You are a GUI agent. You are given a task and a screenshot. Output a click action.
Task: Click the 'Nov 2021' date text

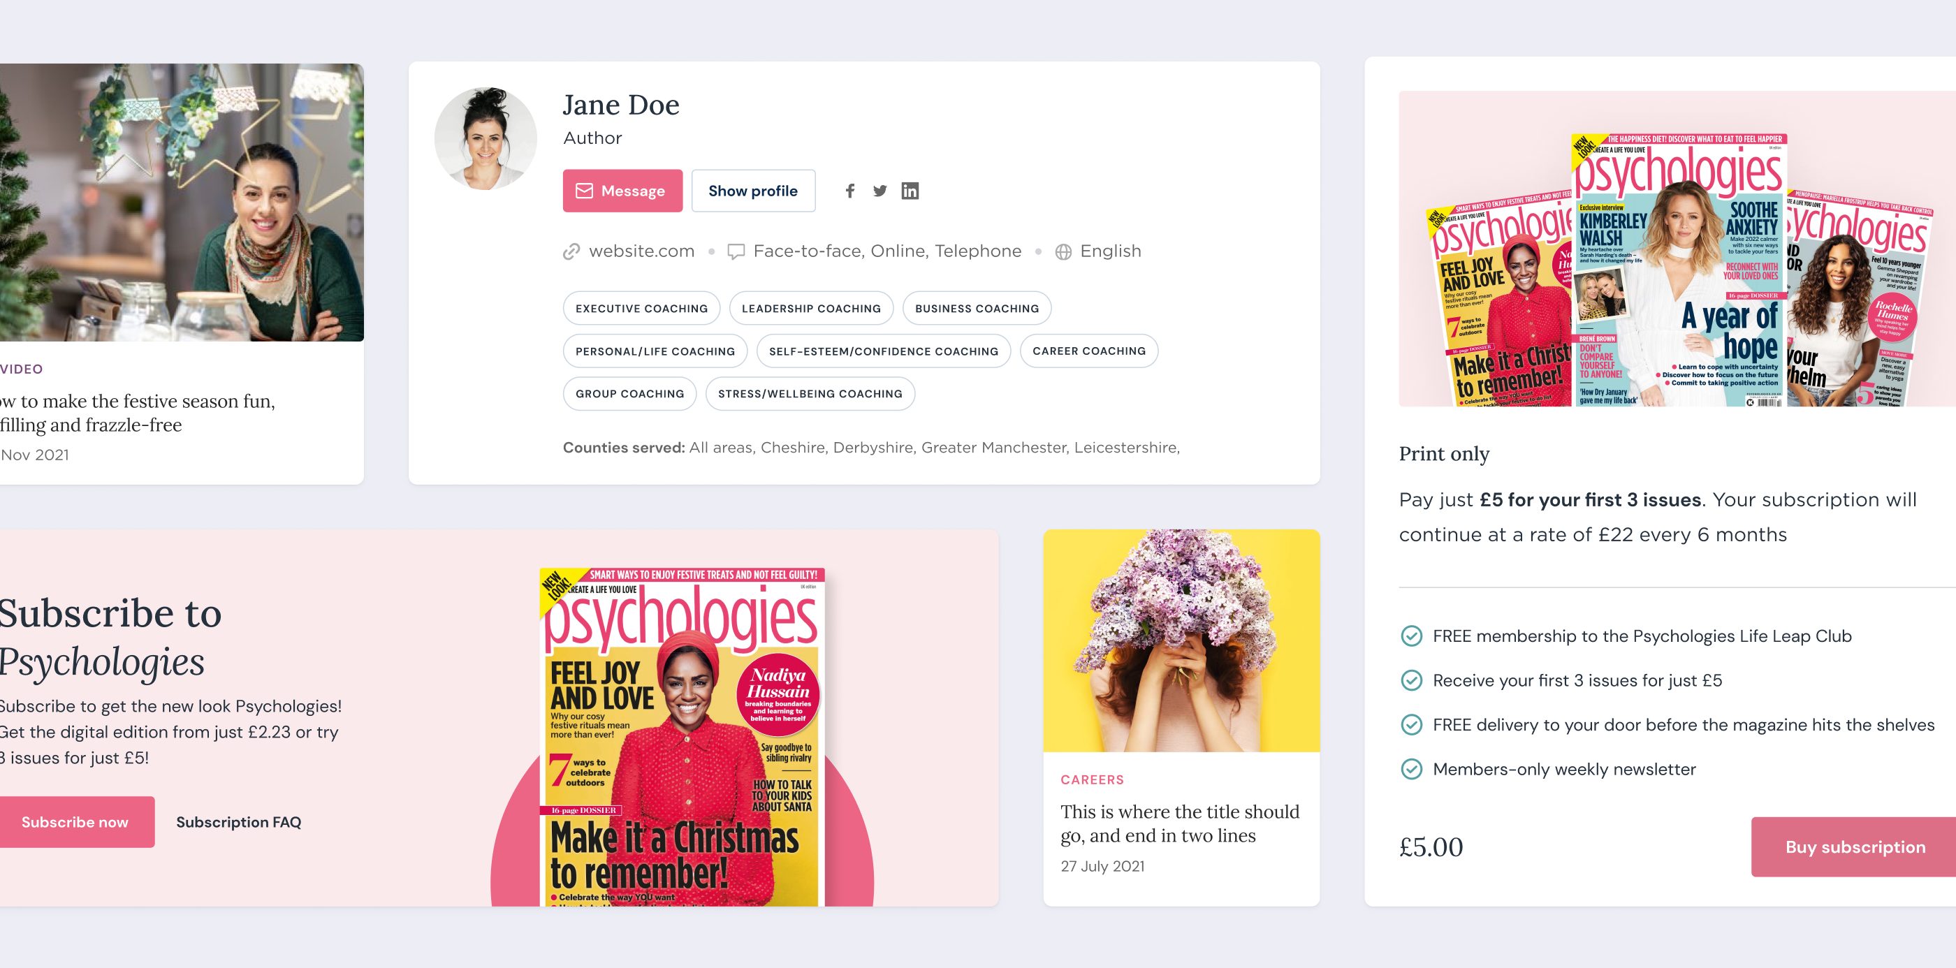point(35,455)
